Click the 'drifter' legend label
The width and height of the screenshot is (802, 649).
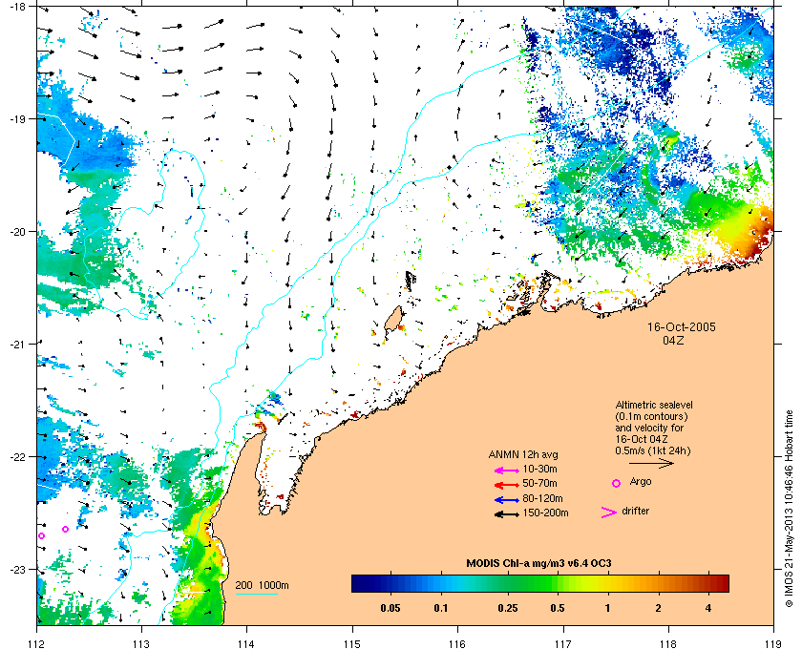(x=635, y=511)
